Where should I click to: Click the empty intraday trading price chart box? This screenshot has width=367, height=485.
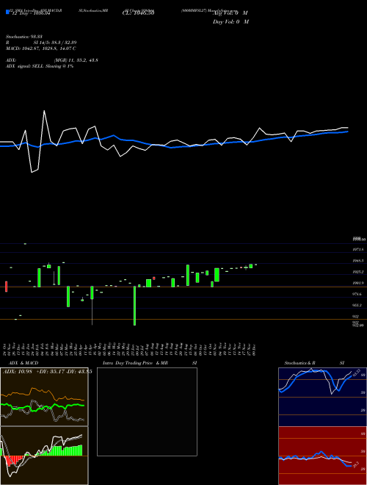147,412
